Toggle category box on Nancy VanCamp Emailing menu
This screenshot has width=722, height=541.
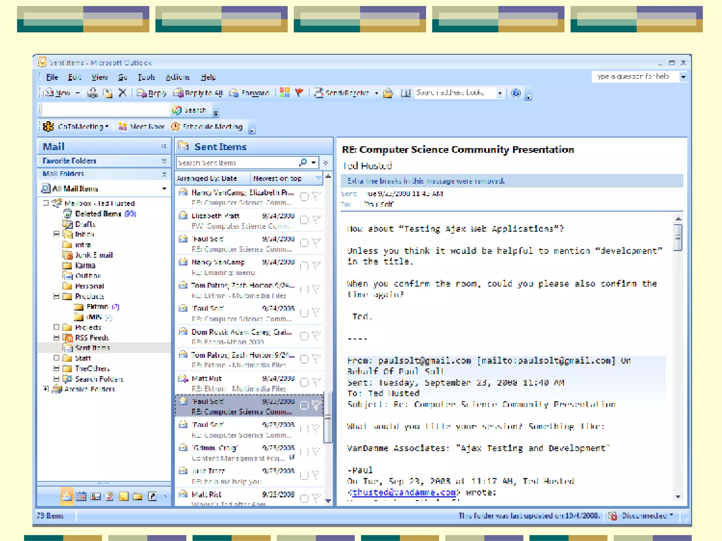[304, 266]
